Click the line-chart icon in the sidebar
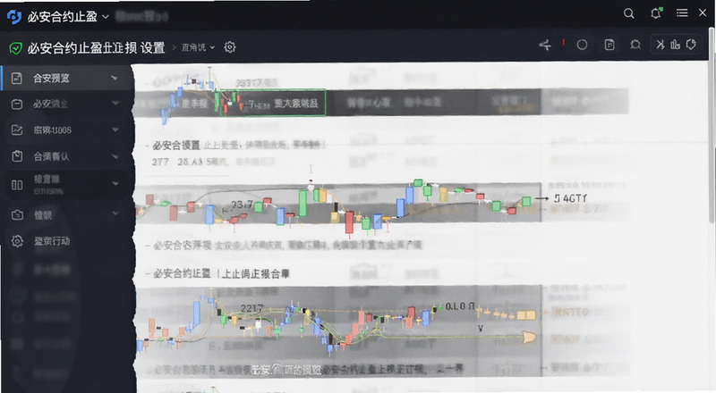The width and height of the screenshot is (716, 393). (17, 130)
